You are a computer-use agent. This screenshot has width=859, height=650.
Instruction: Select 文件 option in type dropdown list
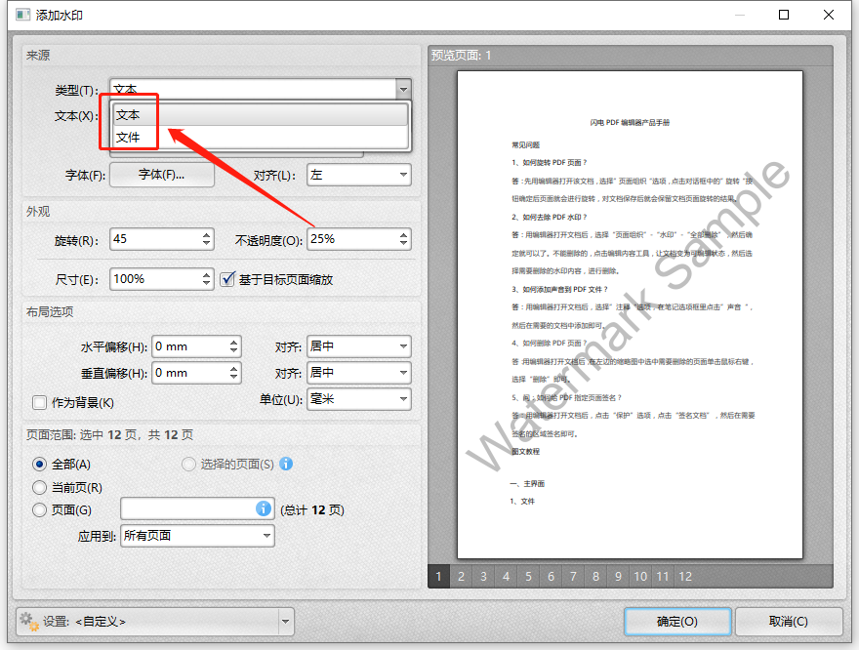[x=261, y=137]
